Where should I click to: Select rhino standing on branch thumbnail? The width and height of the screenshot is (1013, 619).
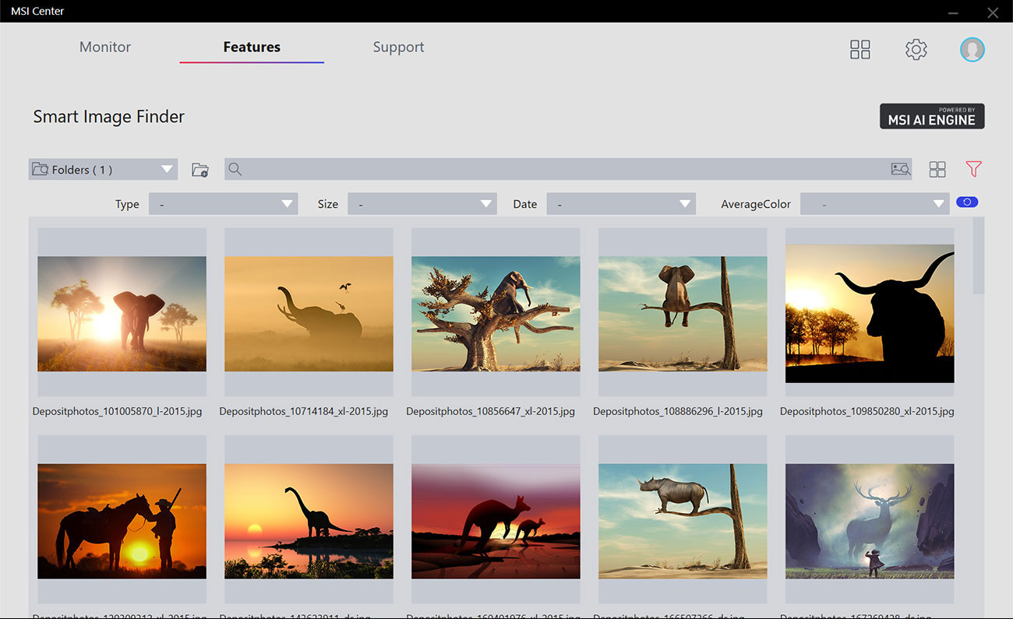tap(683, 521)
